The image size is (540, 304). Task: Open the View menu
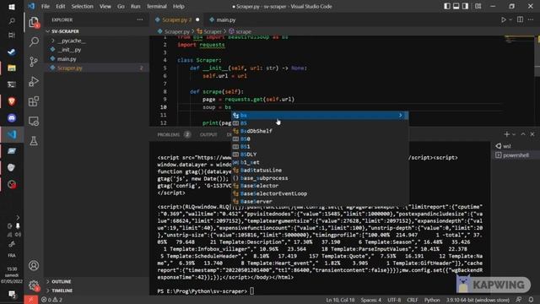[105, 6]
